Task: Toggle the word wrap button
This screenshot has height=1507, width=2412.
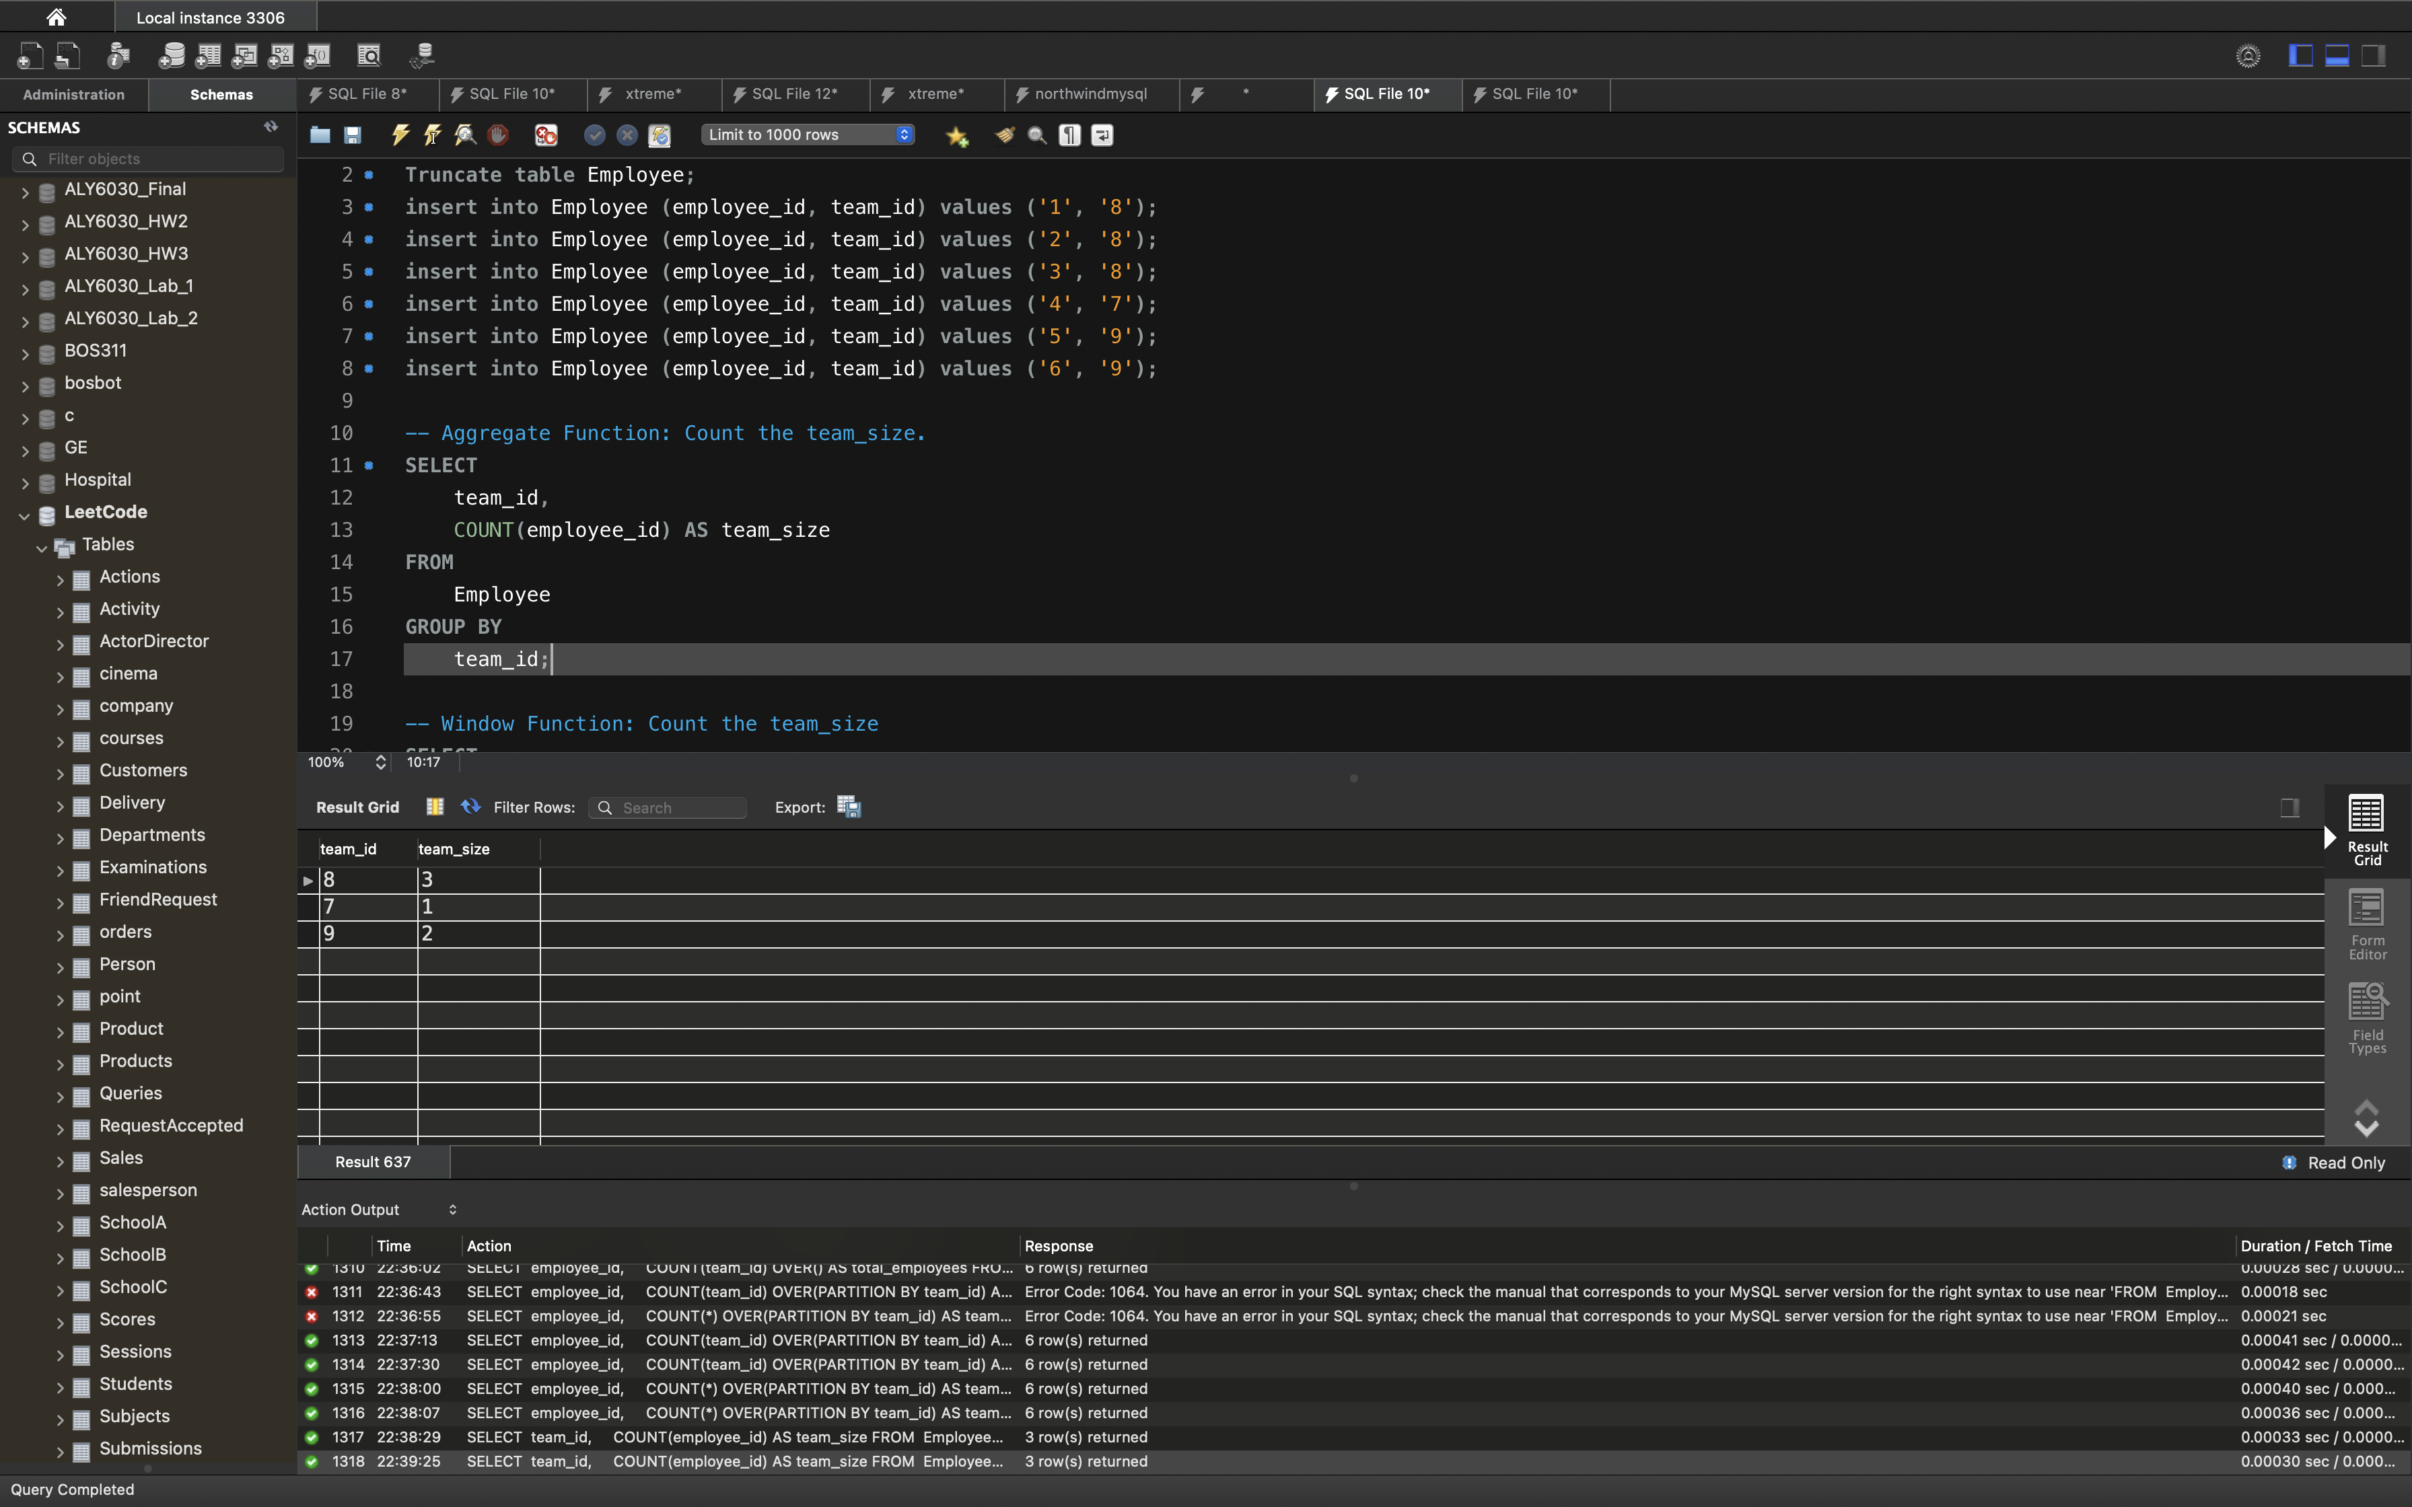Action: point(1102,135)
